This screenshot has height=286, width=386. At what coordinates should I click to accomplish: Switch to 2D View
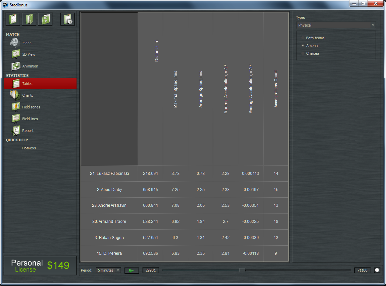(x=29, y=54)
